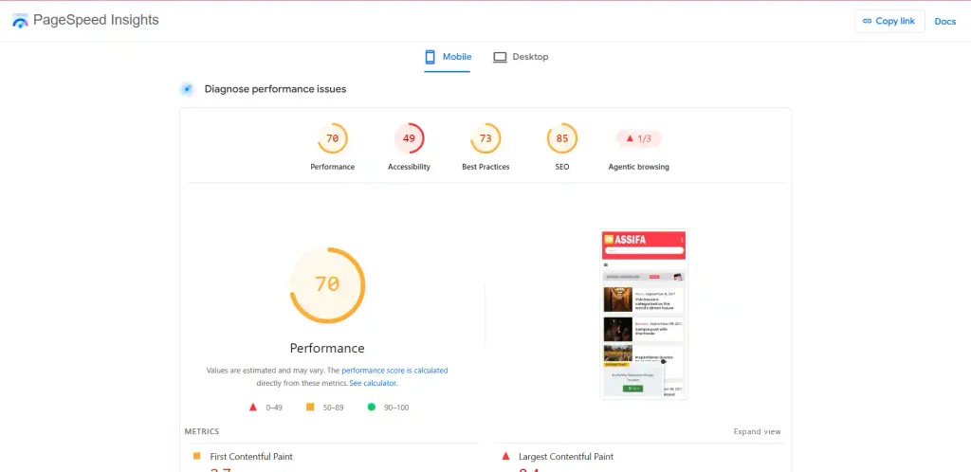The height and width of the screenshot is (472, 971).
Task: Jump to SEO score gauge 85
Action: pos(561,138)
